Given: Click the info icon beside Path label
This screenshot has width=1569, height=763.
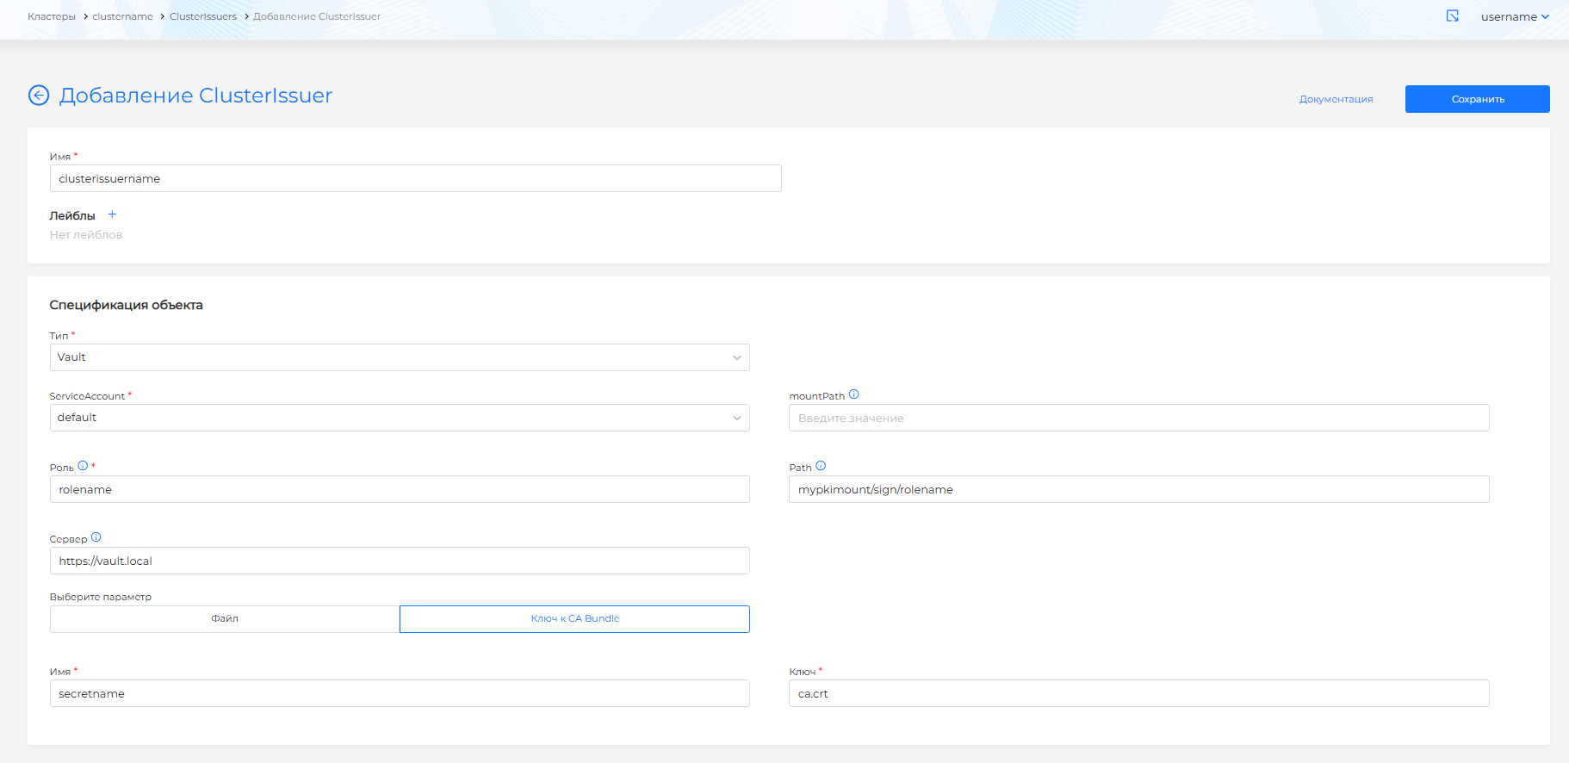Looking at the screenshot, I should (x=821, y=466).
